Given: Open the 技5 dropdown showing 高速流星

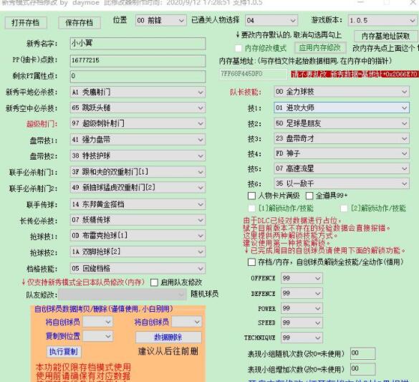Looking at the screenshot, I should (x=342, y=168).
